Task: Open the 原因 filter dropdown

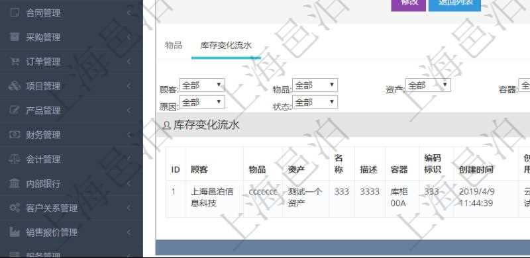Action: point(202,103)
